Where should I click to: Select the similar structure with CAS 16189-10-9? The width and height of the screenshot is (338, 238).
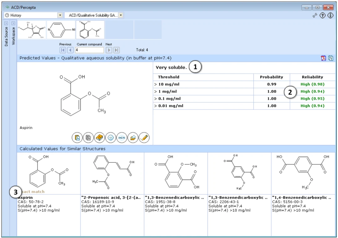click(112, 173)
